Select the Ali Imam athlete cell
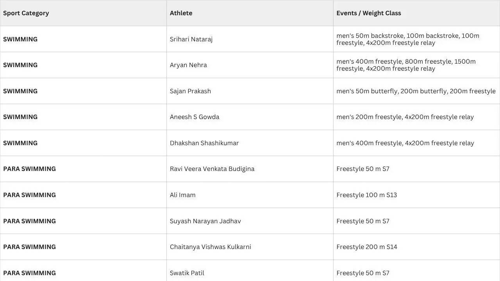This screenshot has width=500, height=281. [250, 195]
